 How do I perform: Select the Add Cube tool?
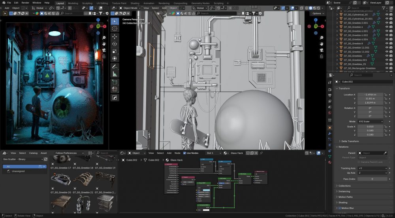115,82
